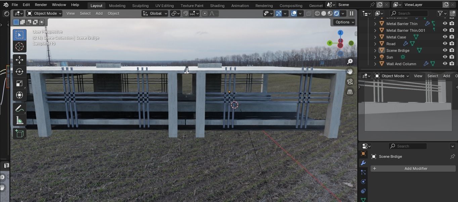Toggle show gizmo button
The height and width of the screenshot is (202, 458).
tap(278, 13)
